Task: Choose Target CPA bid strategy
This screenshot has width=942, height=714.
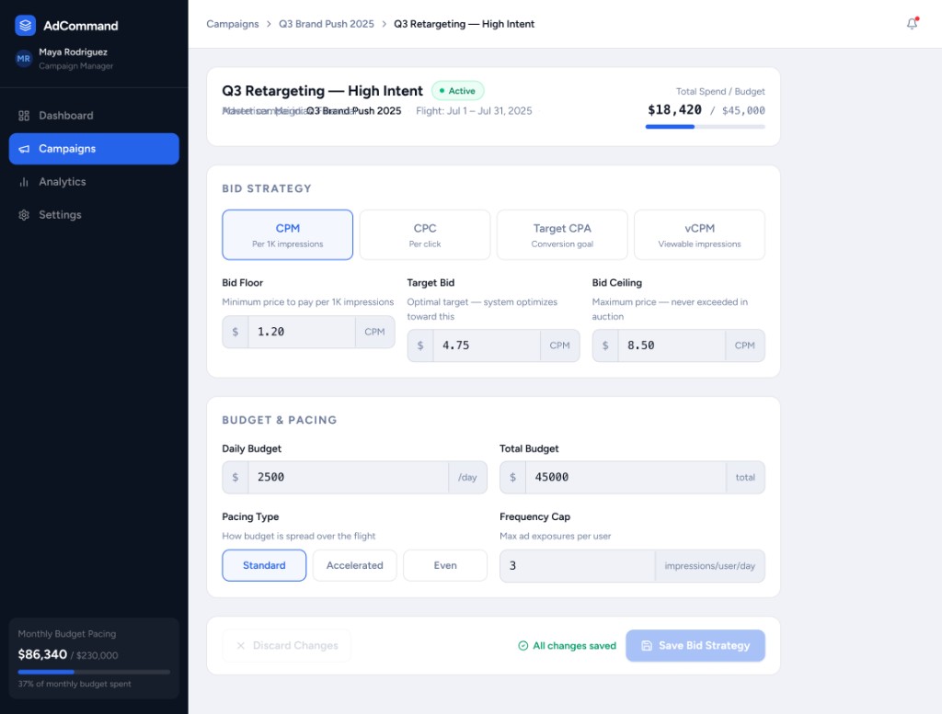Action: pyautogui.click(x=562, y=234)
